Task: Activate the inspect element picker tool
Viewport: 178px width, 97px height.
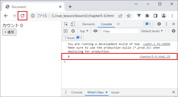Action: (x=66, y=24)
